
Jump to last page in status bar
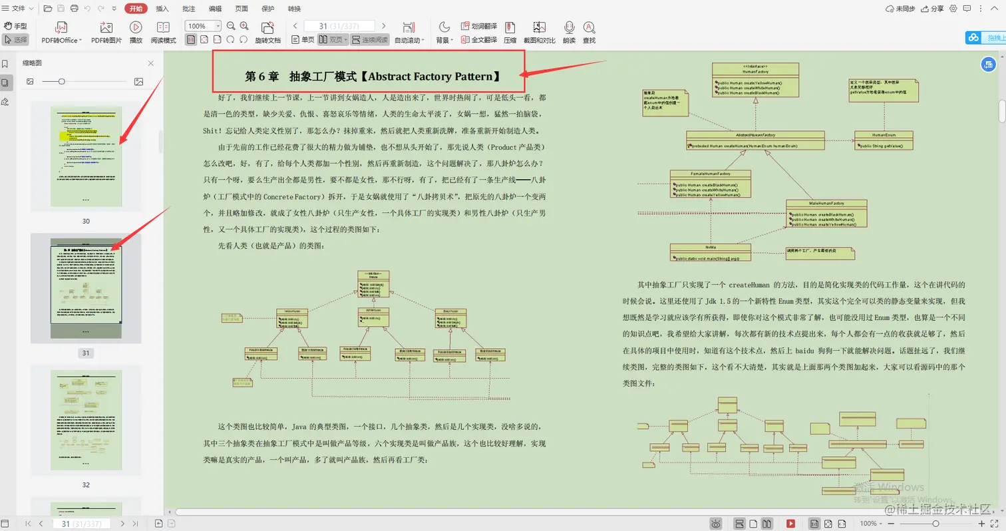point(136,524)
